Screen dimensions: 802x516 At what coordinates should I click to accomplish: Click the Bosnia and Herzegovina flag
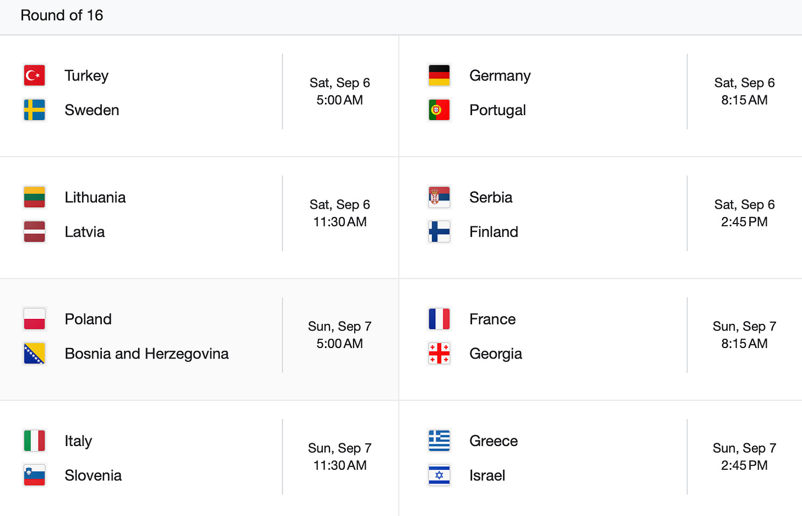[34, 354]
